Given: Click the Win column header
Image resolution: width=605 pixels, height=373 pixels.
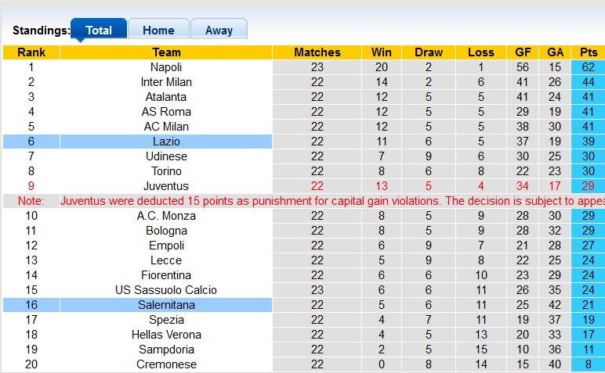Looking at the screenshot, I should coord(382,52).
